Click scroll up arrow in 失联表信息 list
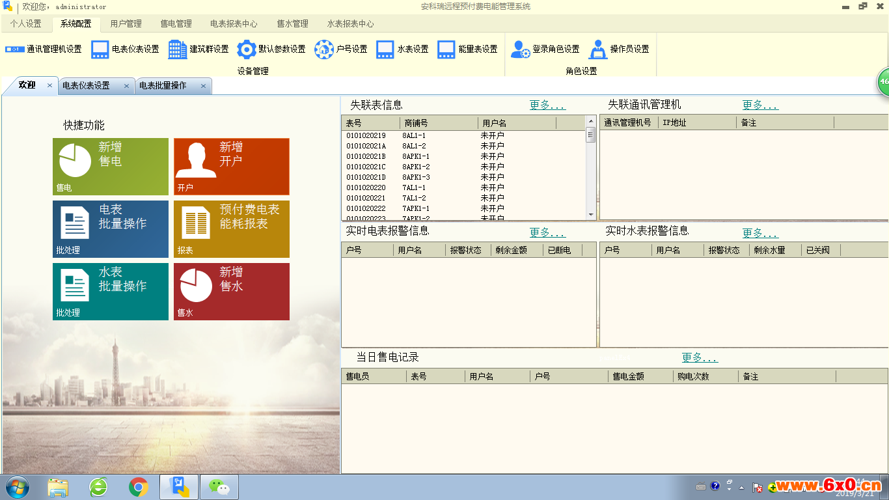This screenshot has width=889, height=500. (x=591, y=122)
